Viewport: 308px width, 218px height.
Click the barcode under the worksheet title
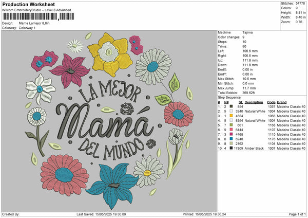pos(30,17)
